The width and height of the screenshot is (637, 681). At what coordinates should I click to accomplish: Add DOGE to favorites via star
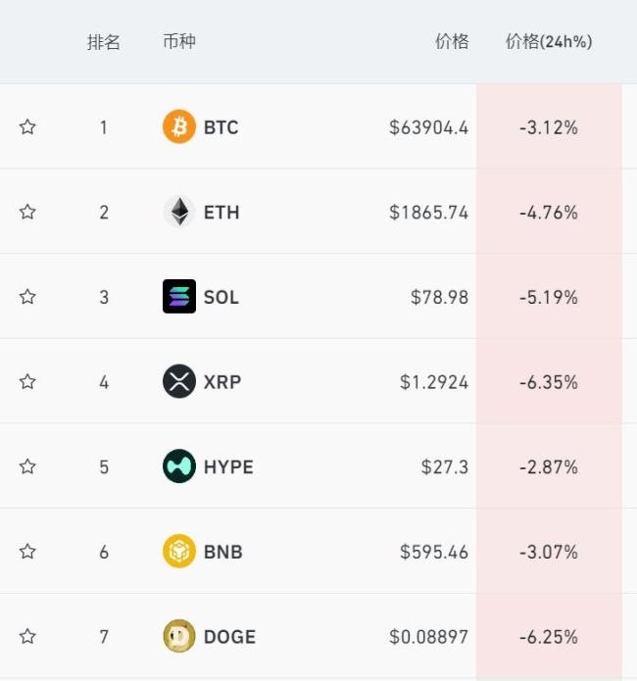click(27, 637)
